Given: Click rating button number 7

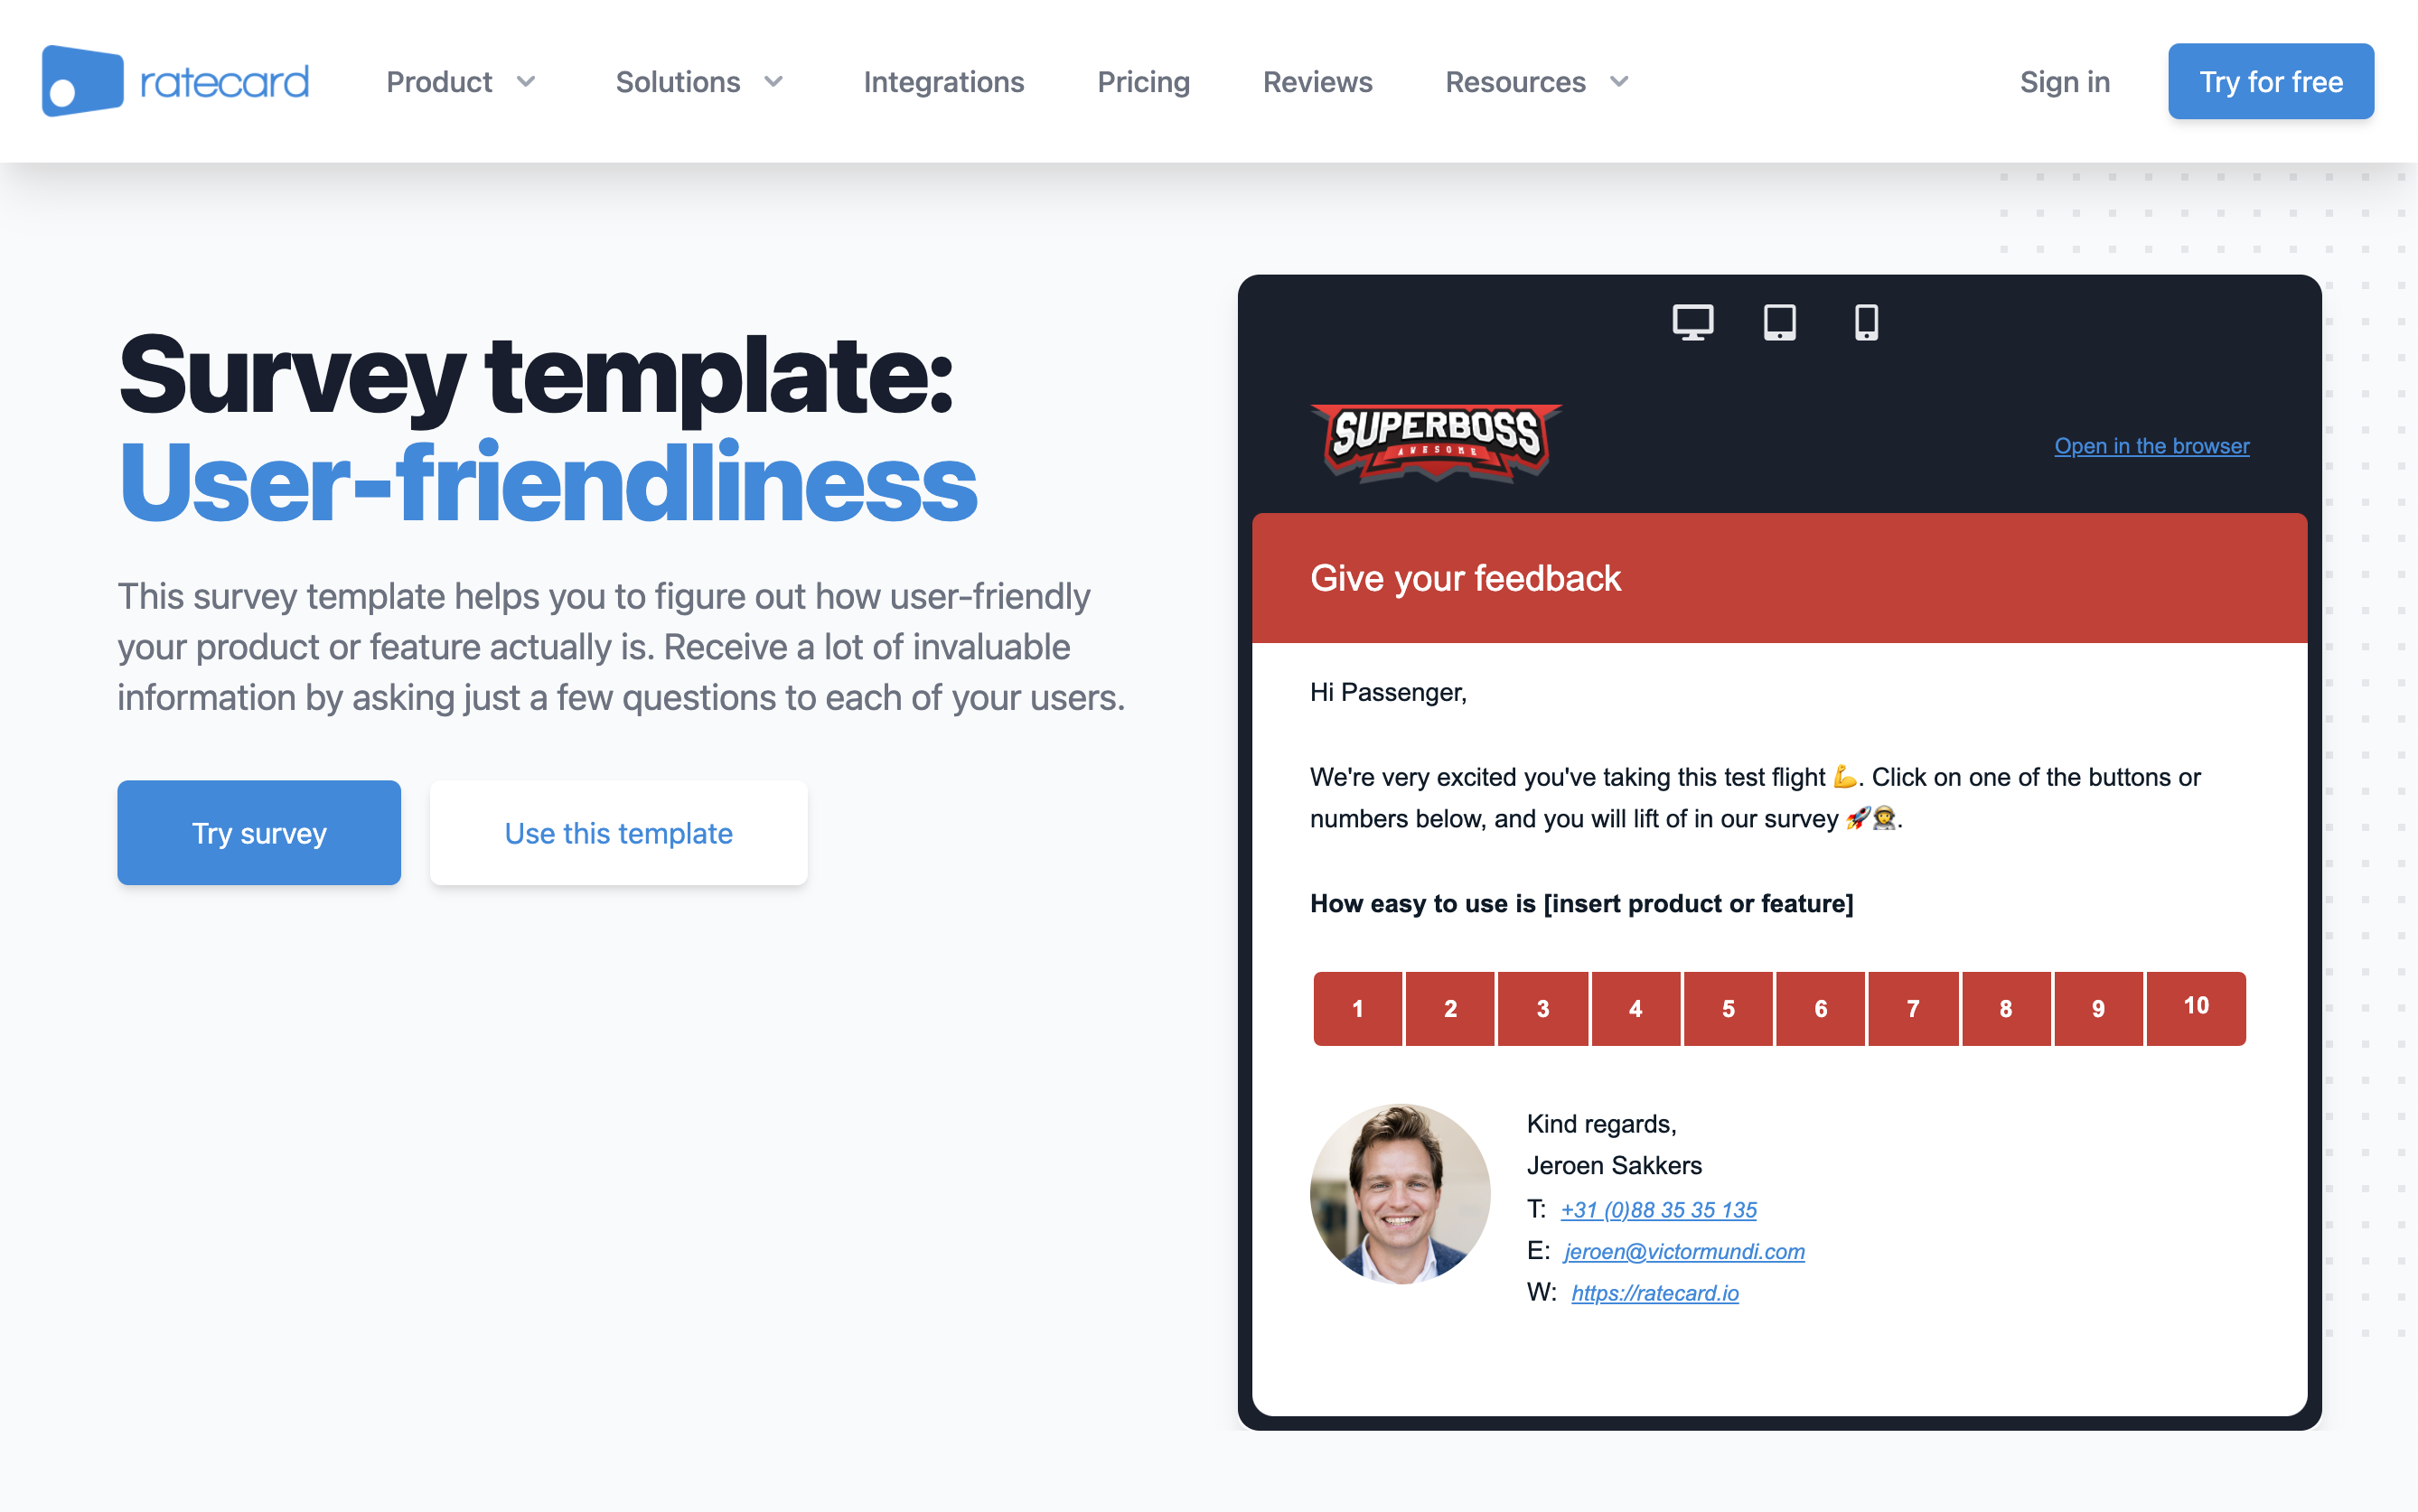Looking at the screenshot, I should coord(1915,1007).
